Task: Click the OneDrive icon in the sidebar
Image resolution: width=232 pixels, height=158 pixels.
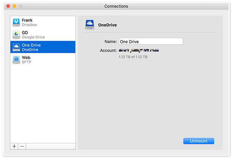Action: [x=16, y=47]
